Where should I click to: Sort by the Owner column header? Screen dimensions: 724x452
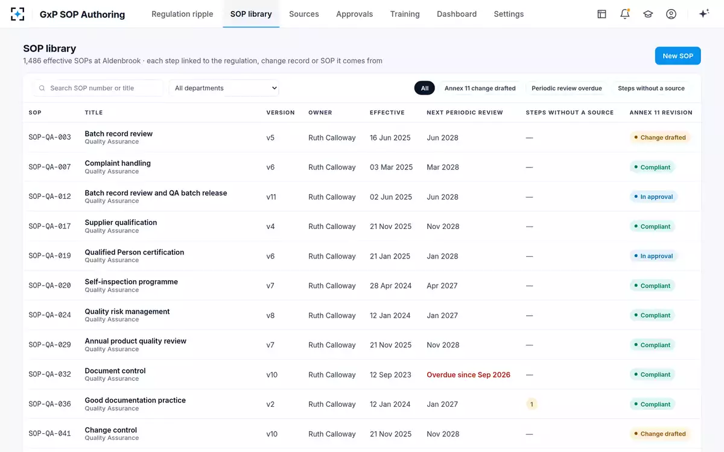click(x=320, y=113)
